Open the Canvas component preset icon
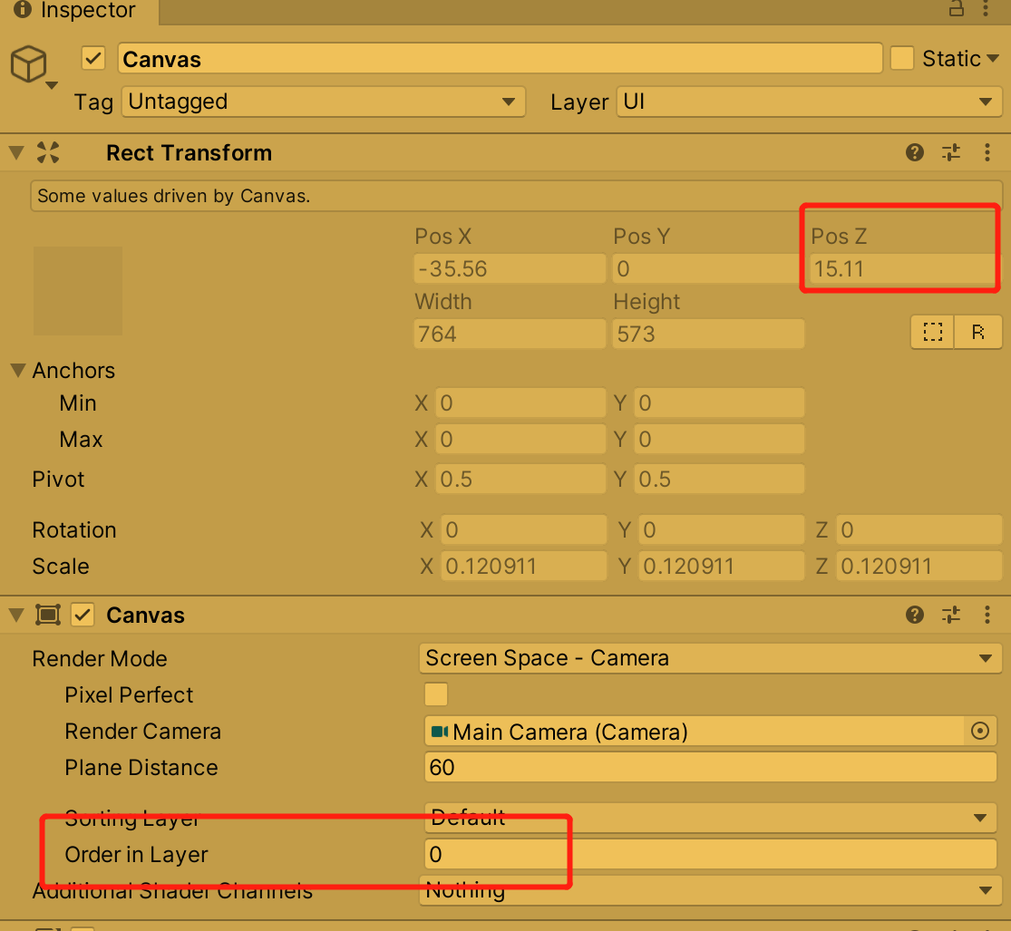Screen dimensions: 1011x931 [950, 615]
